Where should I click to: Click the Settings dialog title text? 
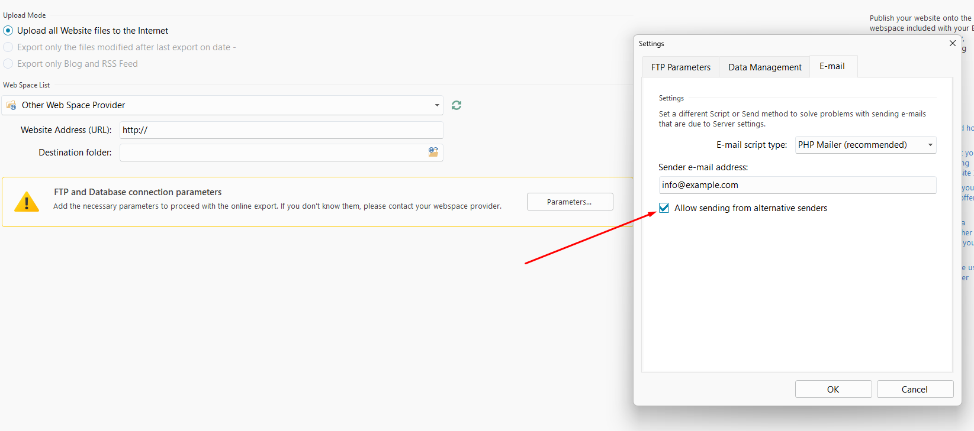[651, 44]
